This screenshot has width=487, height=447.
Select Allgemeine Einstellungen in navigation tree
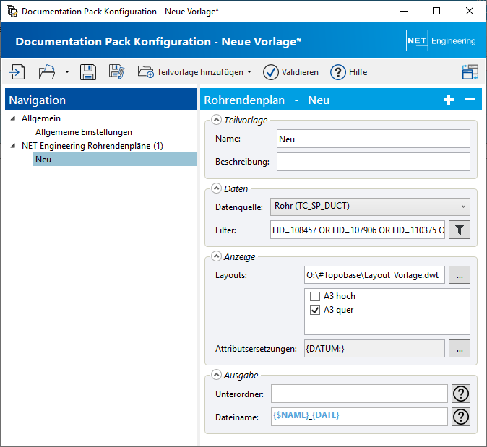[x=84, y=132]
